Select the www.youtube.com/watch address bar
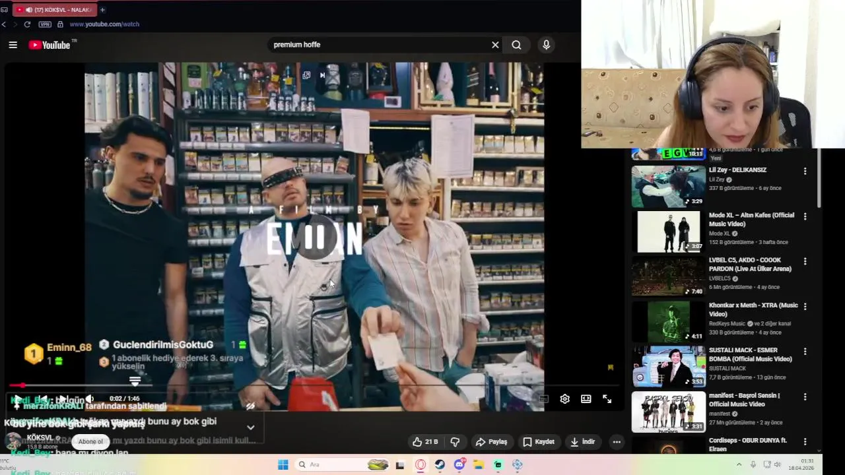This screenshot has width=845, height=475. coord(104,24)
